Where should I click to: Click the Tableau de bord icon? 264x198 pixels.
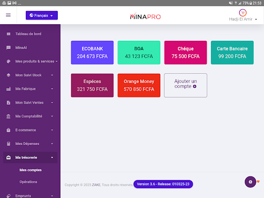coord(8,34)
